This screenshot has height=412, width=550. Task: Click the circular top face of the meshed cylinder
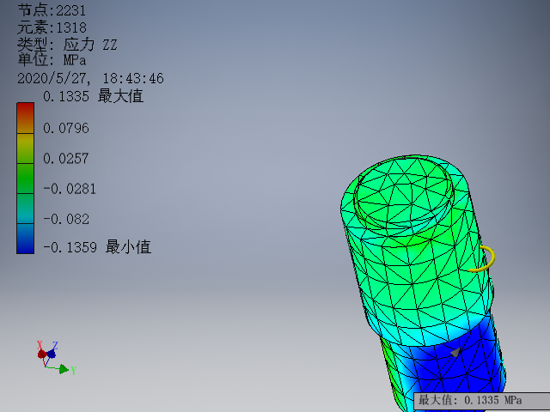pos(403,192)
